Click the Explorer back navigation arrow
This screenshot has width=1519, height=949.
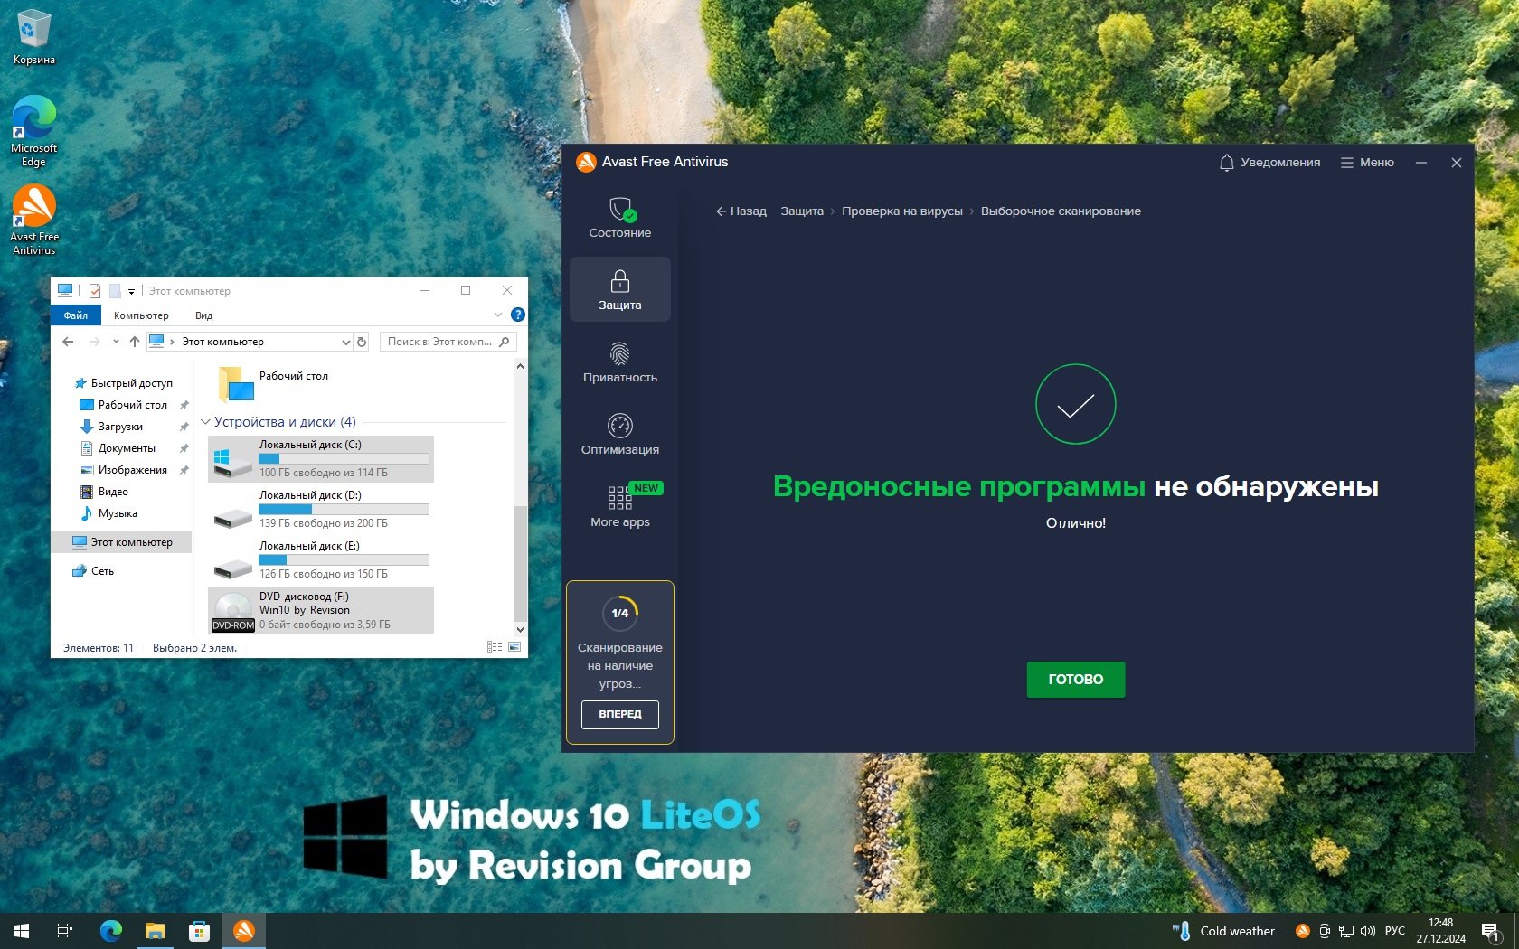[x=68, y=342]
